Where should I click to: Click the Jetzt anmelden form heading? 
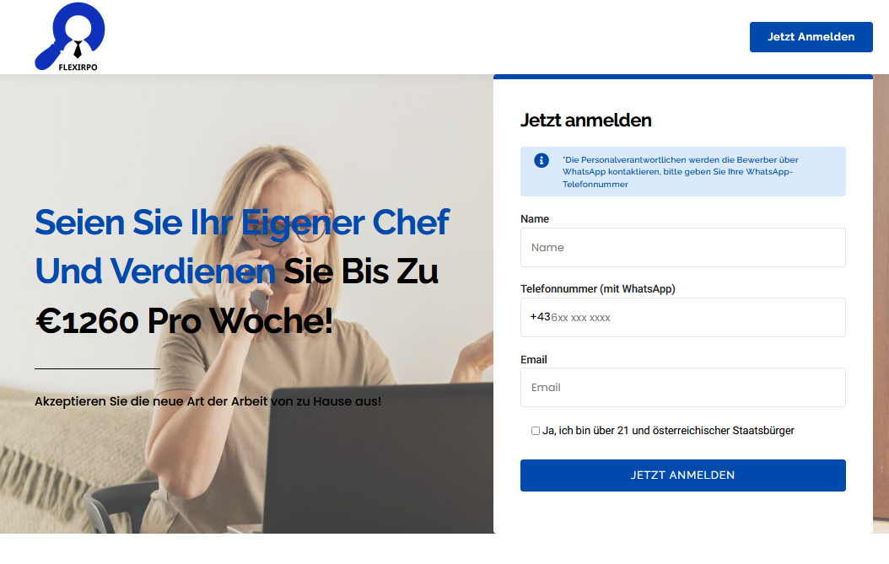[585, 121]
